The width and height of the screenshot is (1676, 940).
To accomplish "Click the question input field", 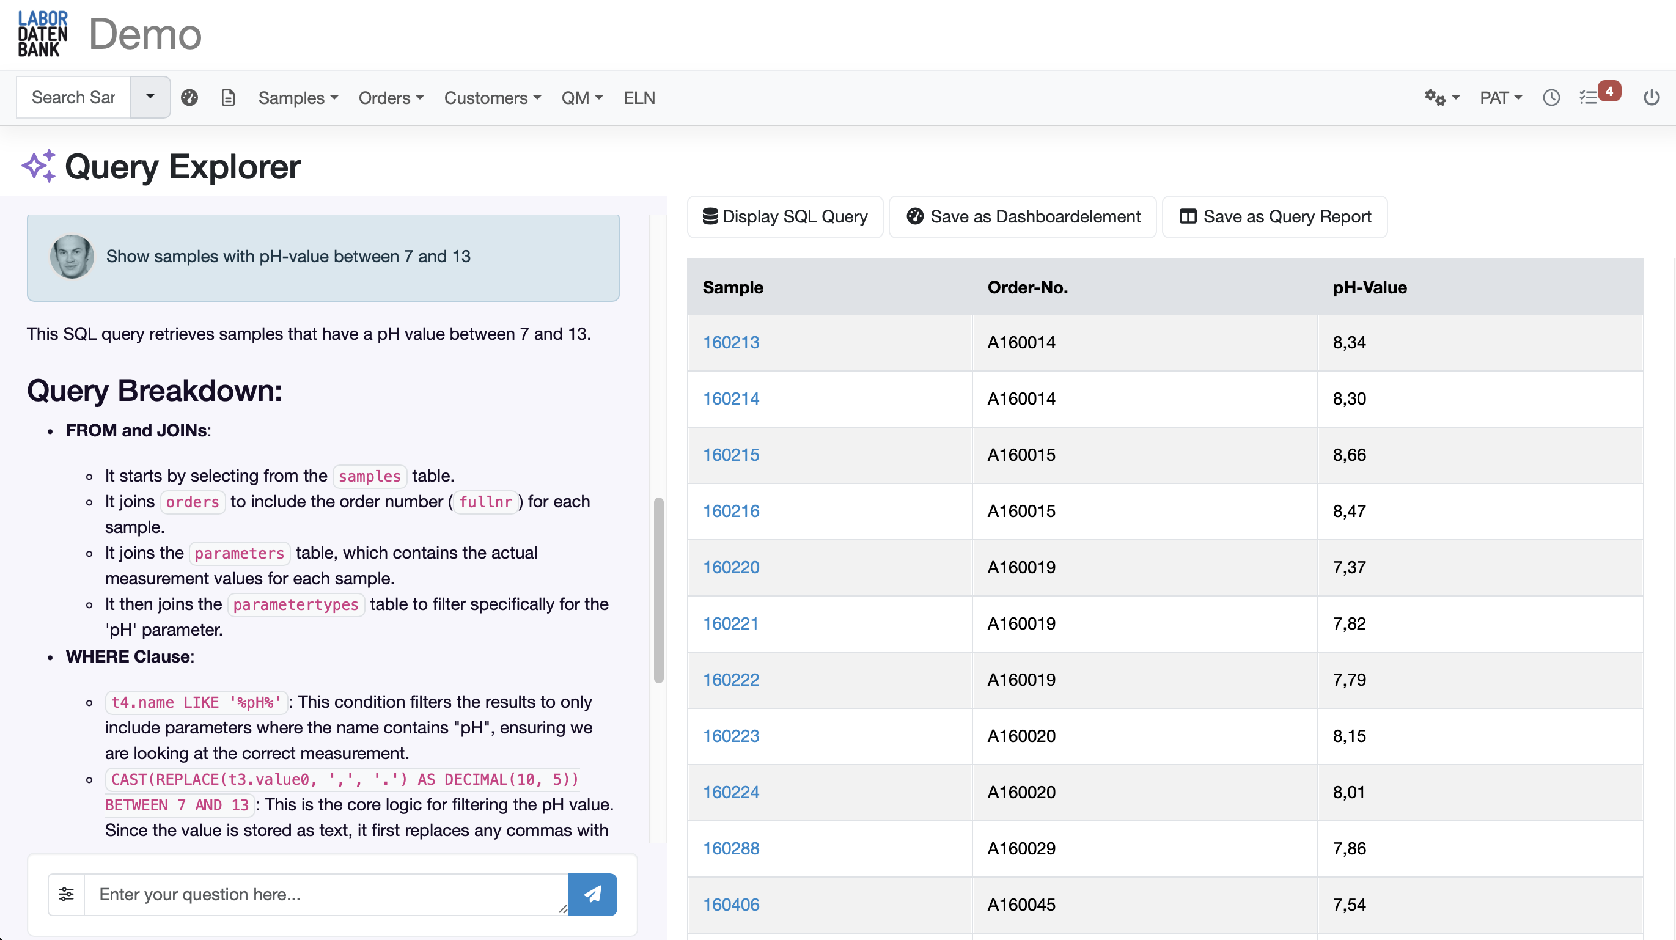I will (325, 894).
